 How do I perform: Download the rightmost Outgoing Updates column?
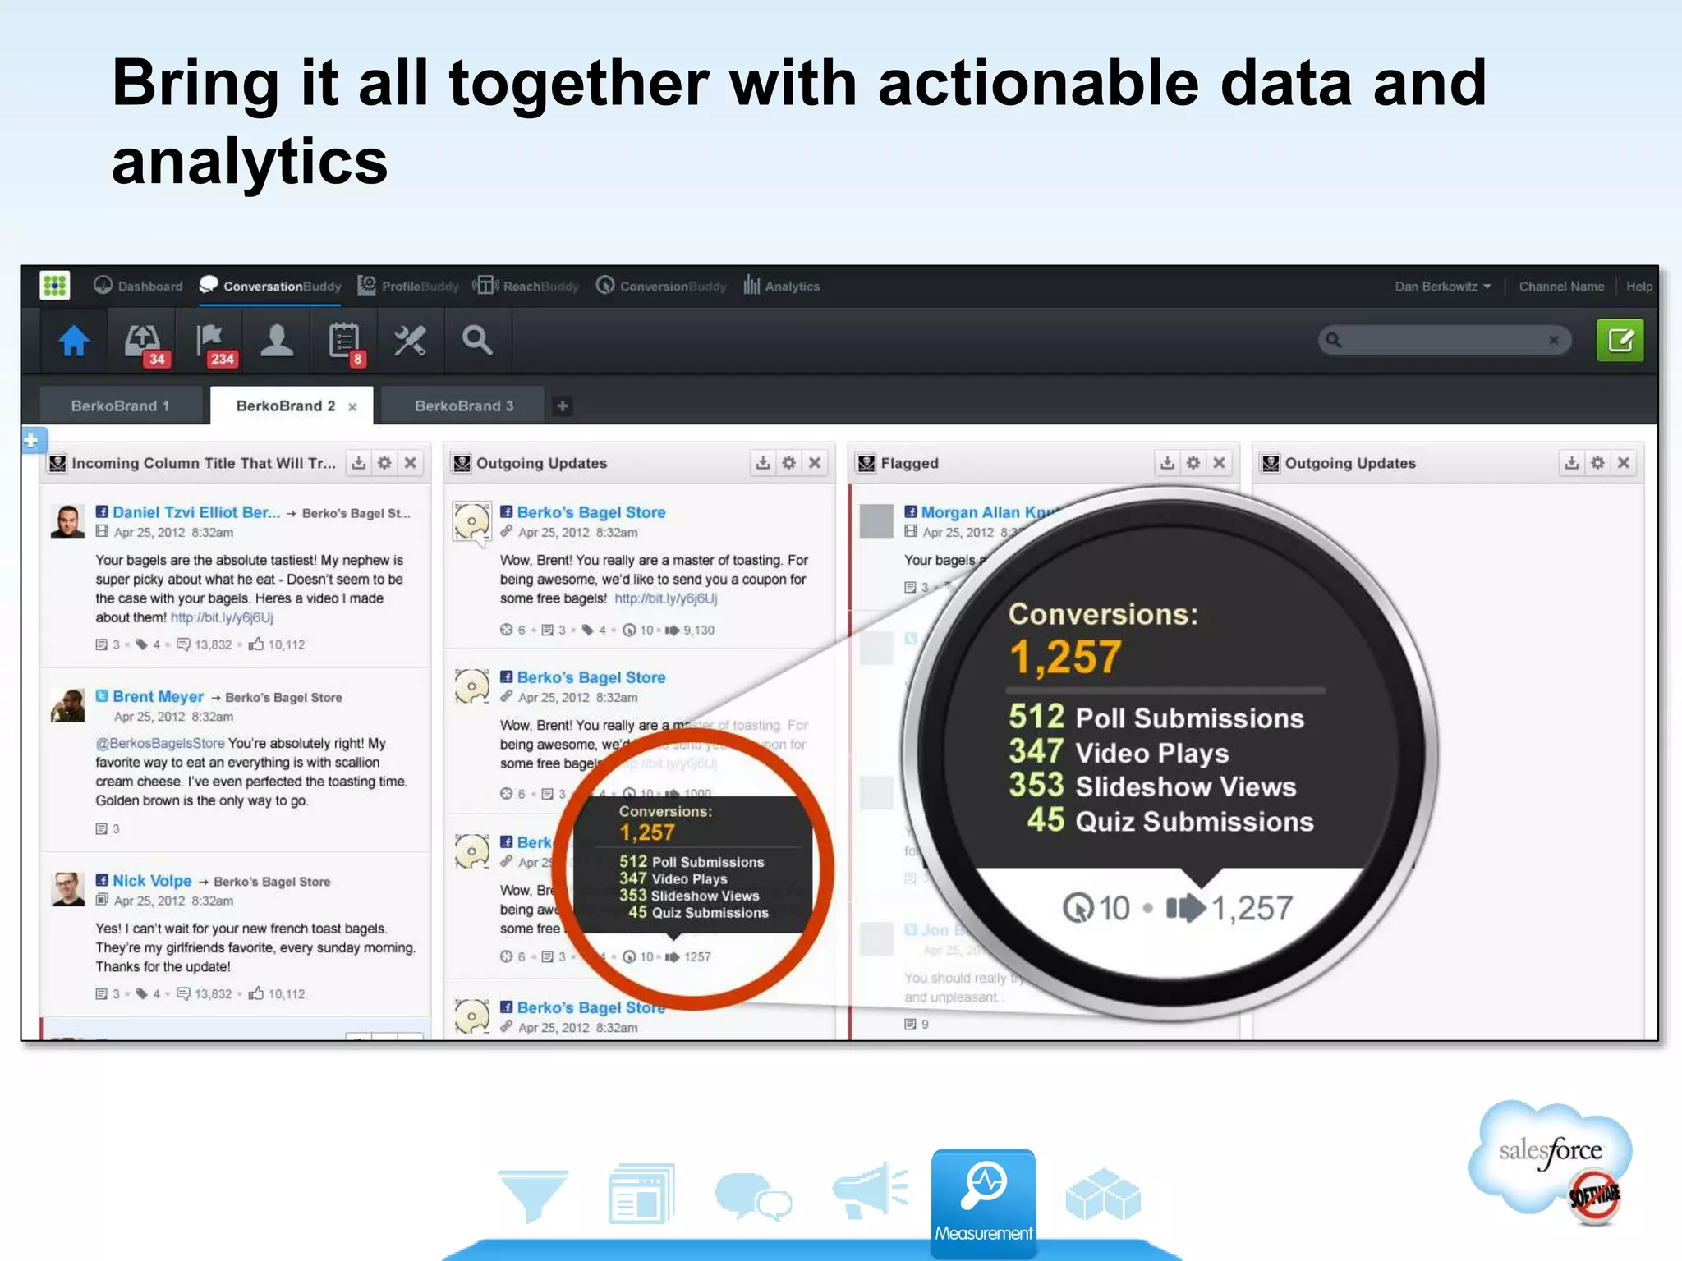(x=1571, y=463)
